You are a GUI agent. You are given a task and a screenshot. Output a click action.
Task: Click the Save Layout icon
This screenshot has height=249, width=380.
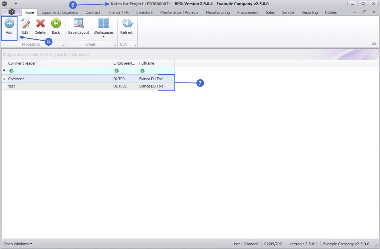79,23
